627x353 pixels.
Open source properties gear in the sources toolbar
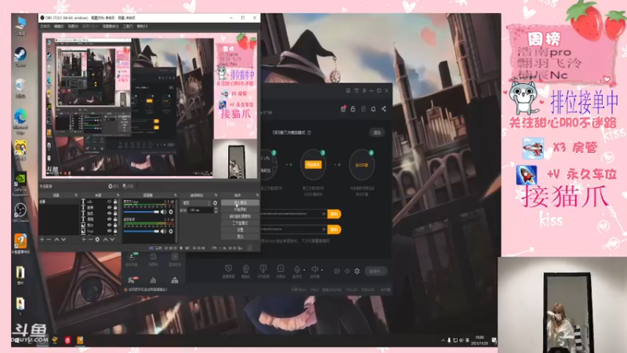97,239
